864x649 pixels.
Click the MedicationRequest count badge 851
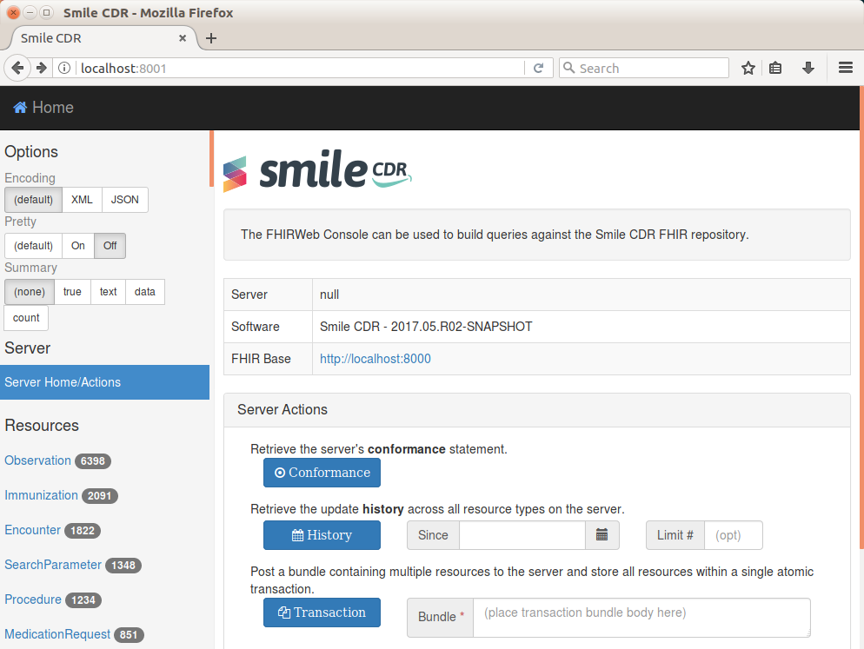coord(129,635)
